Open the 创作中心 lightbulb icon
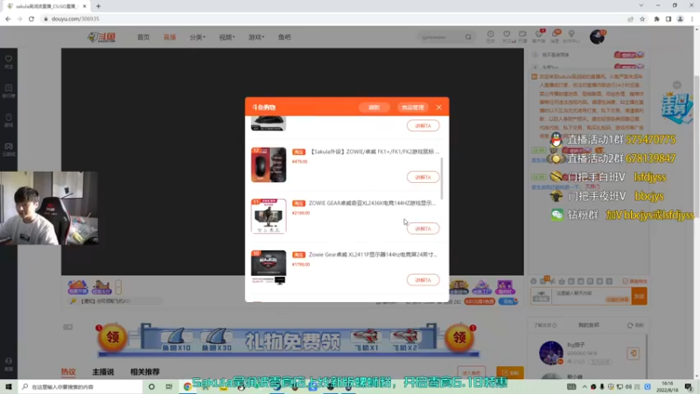700x394 pixels. (571, 37)
